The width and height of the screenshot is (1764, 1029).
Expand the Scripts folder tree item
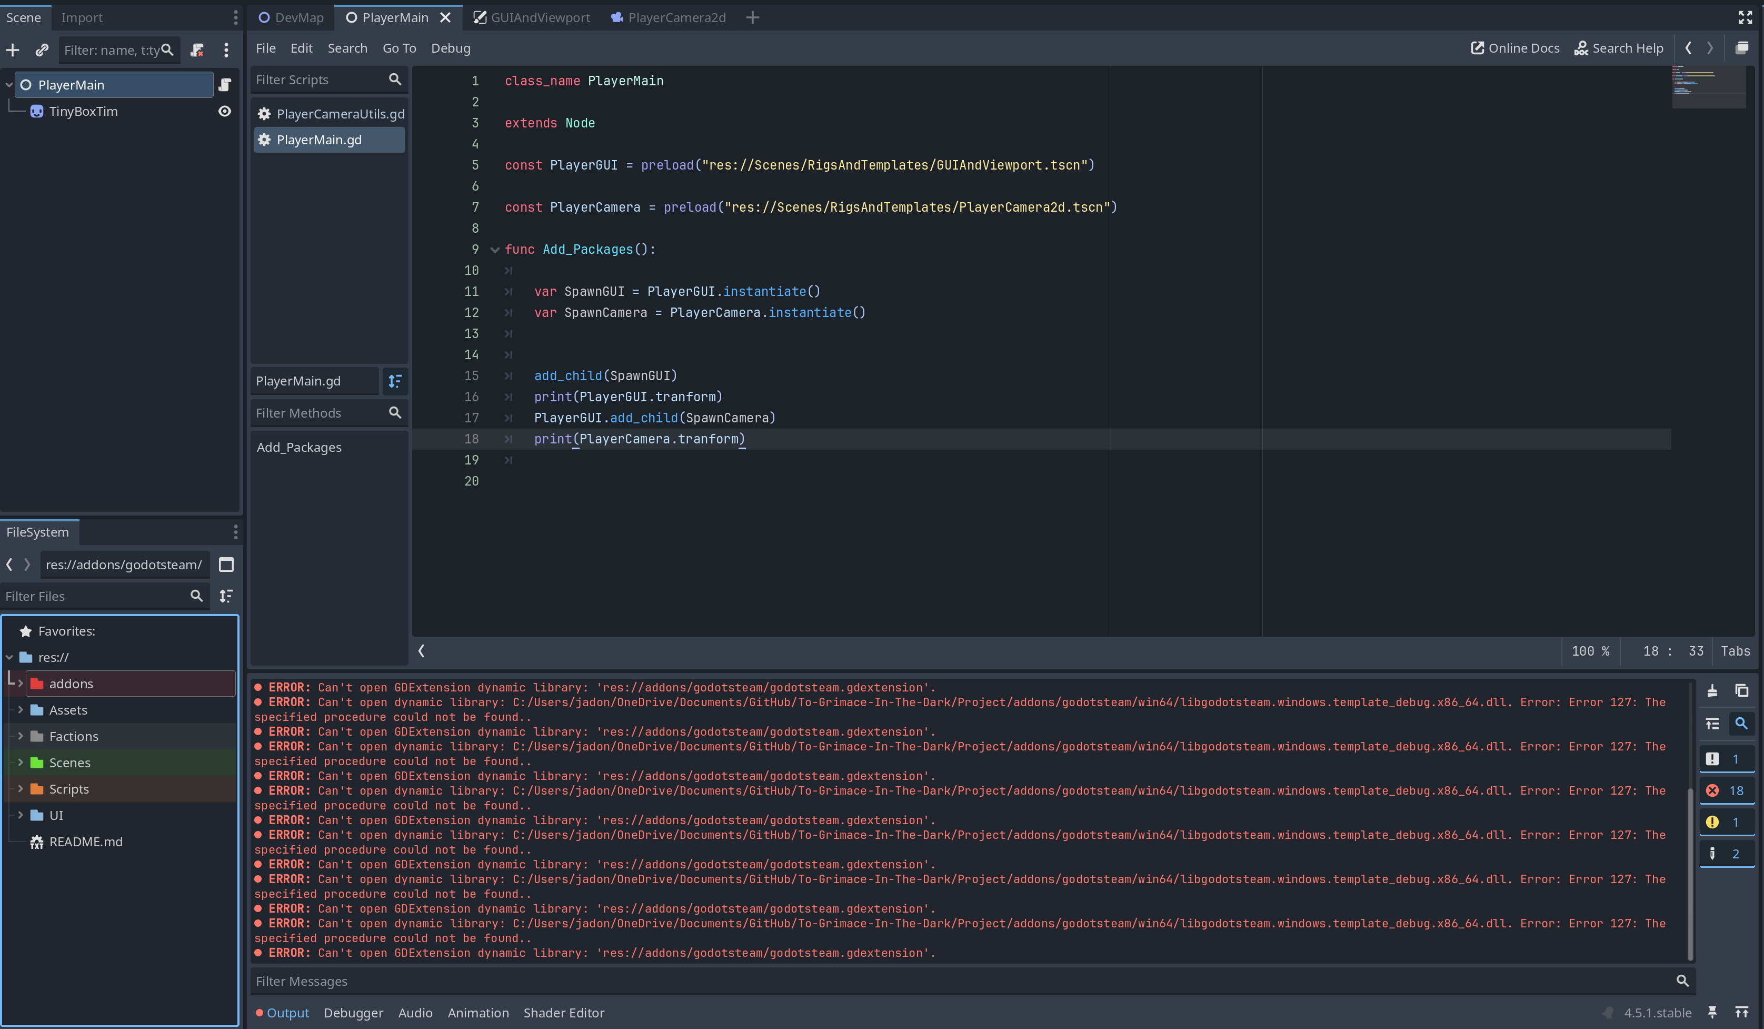pyautogui.click(x=21, y=789)
